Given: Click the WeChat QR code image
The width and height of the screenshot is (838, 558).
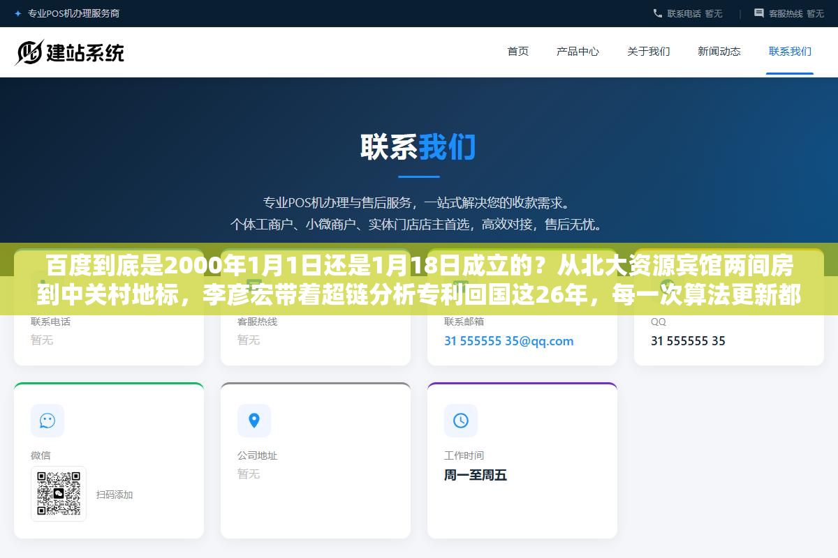Looking at the screenshot, I should [x=59, y=494].
